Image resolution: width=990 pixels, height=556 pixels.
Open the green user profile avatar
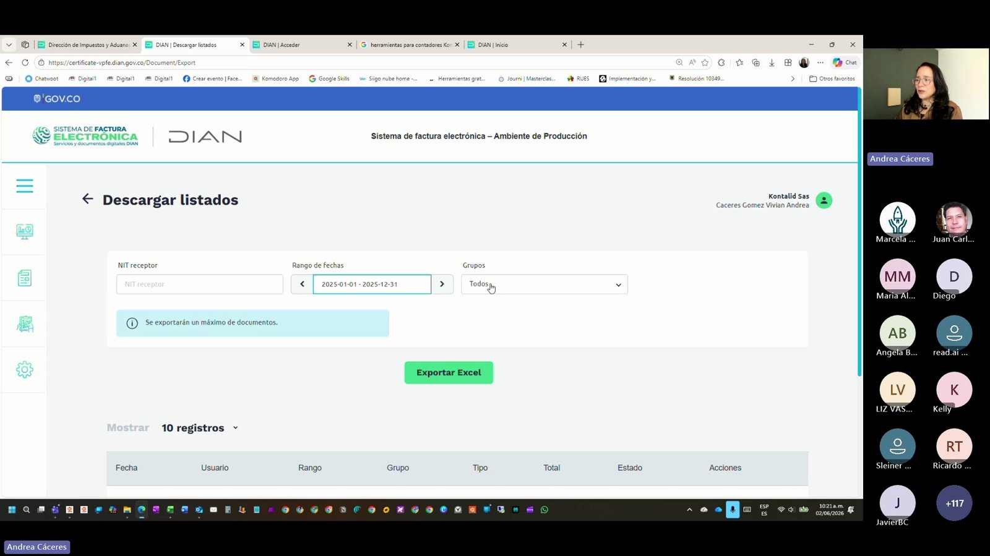[x=824, y=200]
